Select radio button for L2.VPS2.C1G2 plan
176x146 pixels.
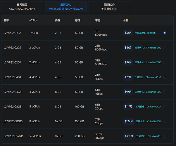(x=165, y=33)
